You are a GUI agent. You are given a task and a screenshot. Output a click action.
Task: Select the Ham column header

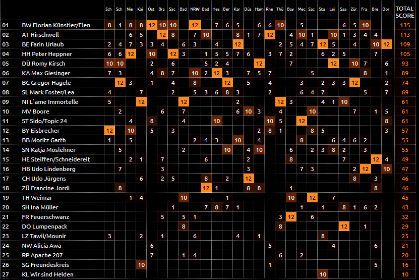click(259, 9)
